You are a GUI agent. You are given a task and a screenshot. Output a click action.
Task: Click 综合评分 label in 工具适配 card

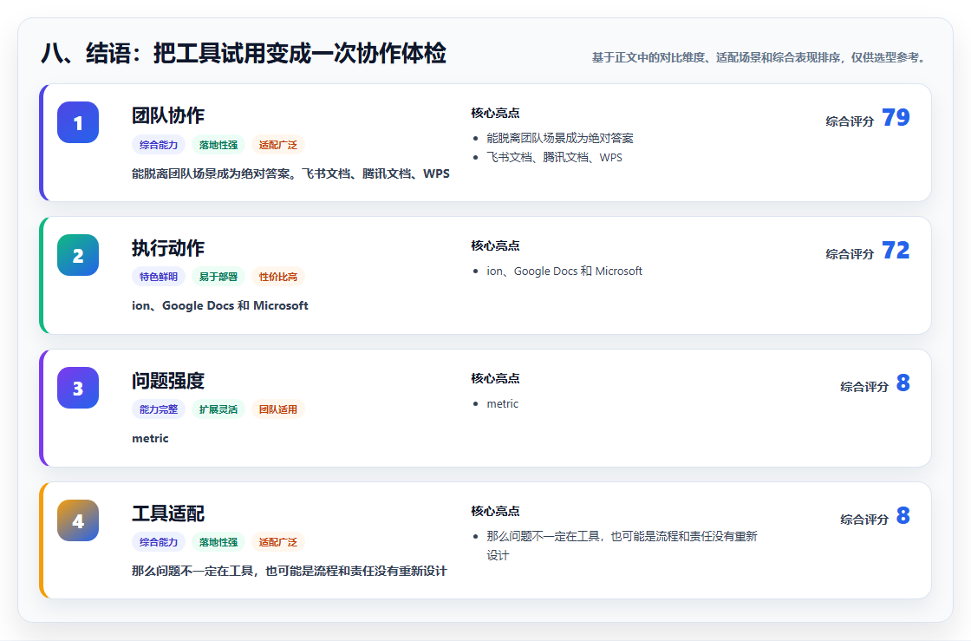coord(864,519)
